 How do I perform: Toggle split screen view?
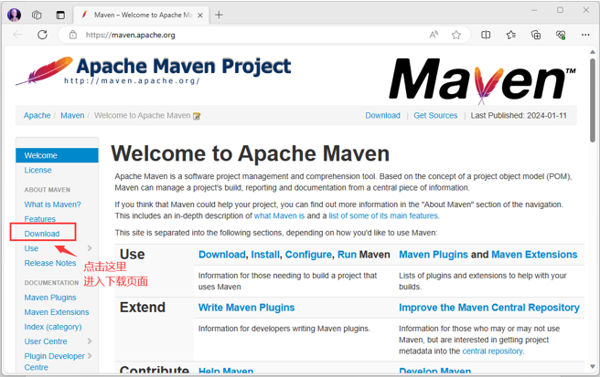coord(486,35)
